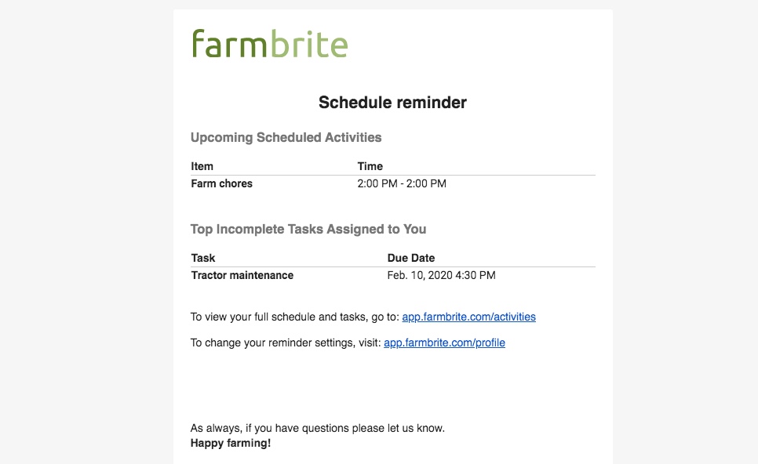This screenshot has width=758, height=464.
Task: Select the Top Incomplete Tasks heading
Action: point(308,230)
